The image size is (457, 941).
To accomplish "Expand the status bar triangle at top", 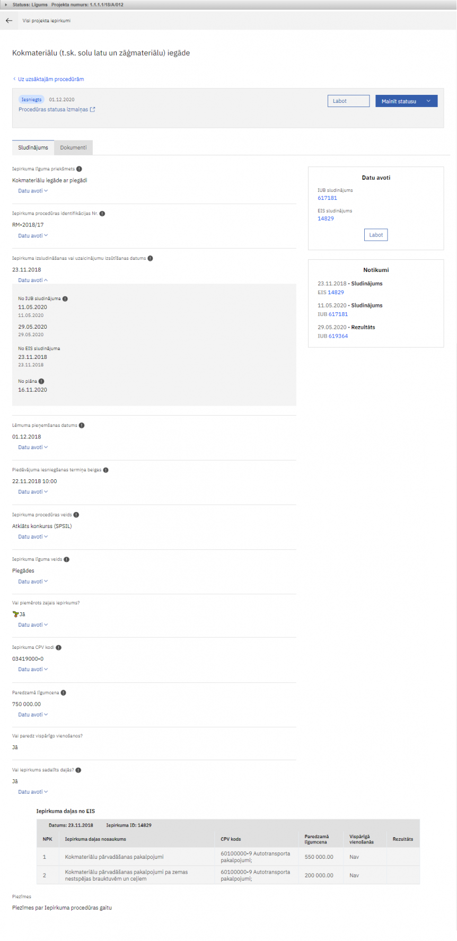I will pyautogui.click(x=6, y=5).
